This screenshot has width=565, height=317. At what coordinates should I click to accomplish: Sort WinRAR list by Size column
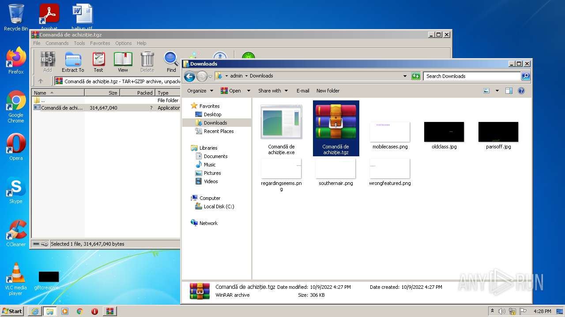pos(102,93)
